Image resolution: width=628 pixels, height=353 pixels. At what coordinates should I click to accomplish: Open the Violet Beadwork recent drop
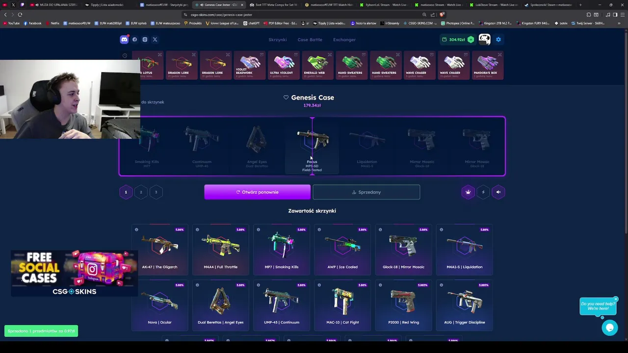pos(250,65)
